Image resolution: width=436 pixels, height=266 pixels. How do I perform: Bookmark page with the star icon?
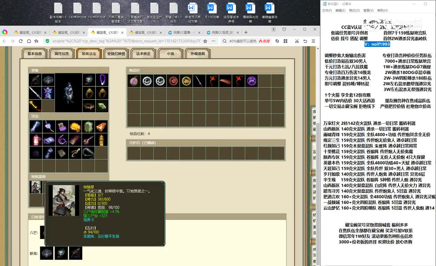(205, 41)
